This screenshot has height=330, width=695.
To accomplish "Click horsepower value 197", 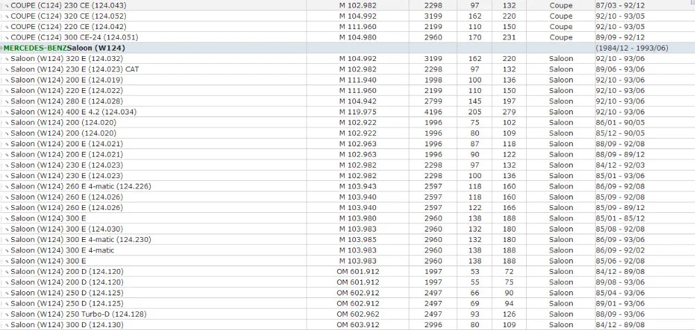I will coord(509,101).
